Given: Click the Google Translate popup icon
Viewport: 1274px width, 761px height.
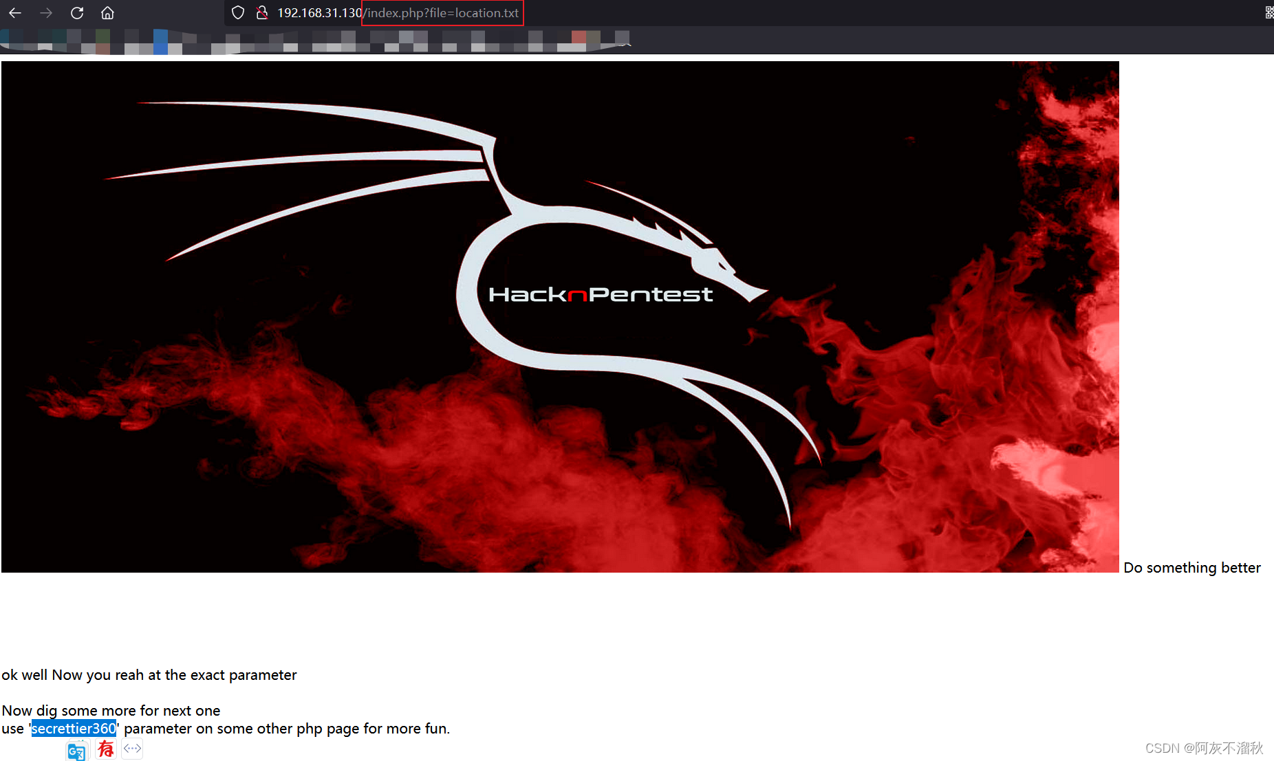Looking at the screenshot, I should tap(76, 751).
